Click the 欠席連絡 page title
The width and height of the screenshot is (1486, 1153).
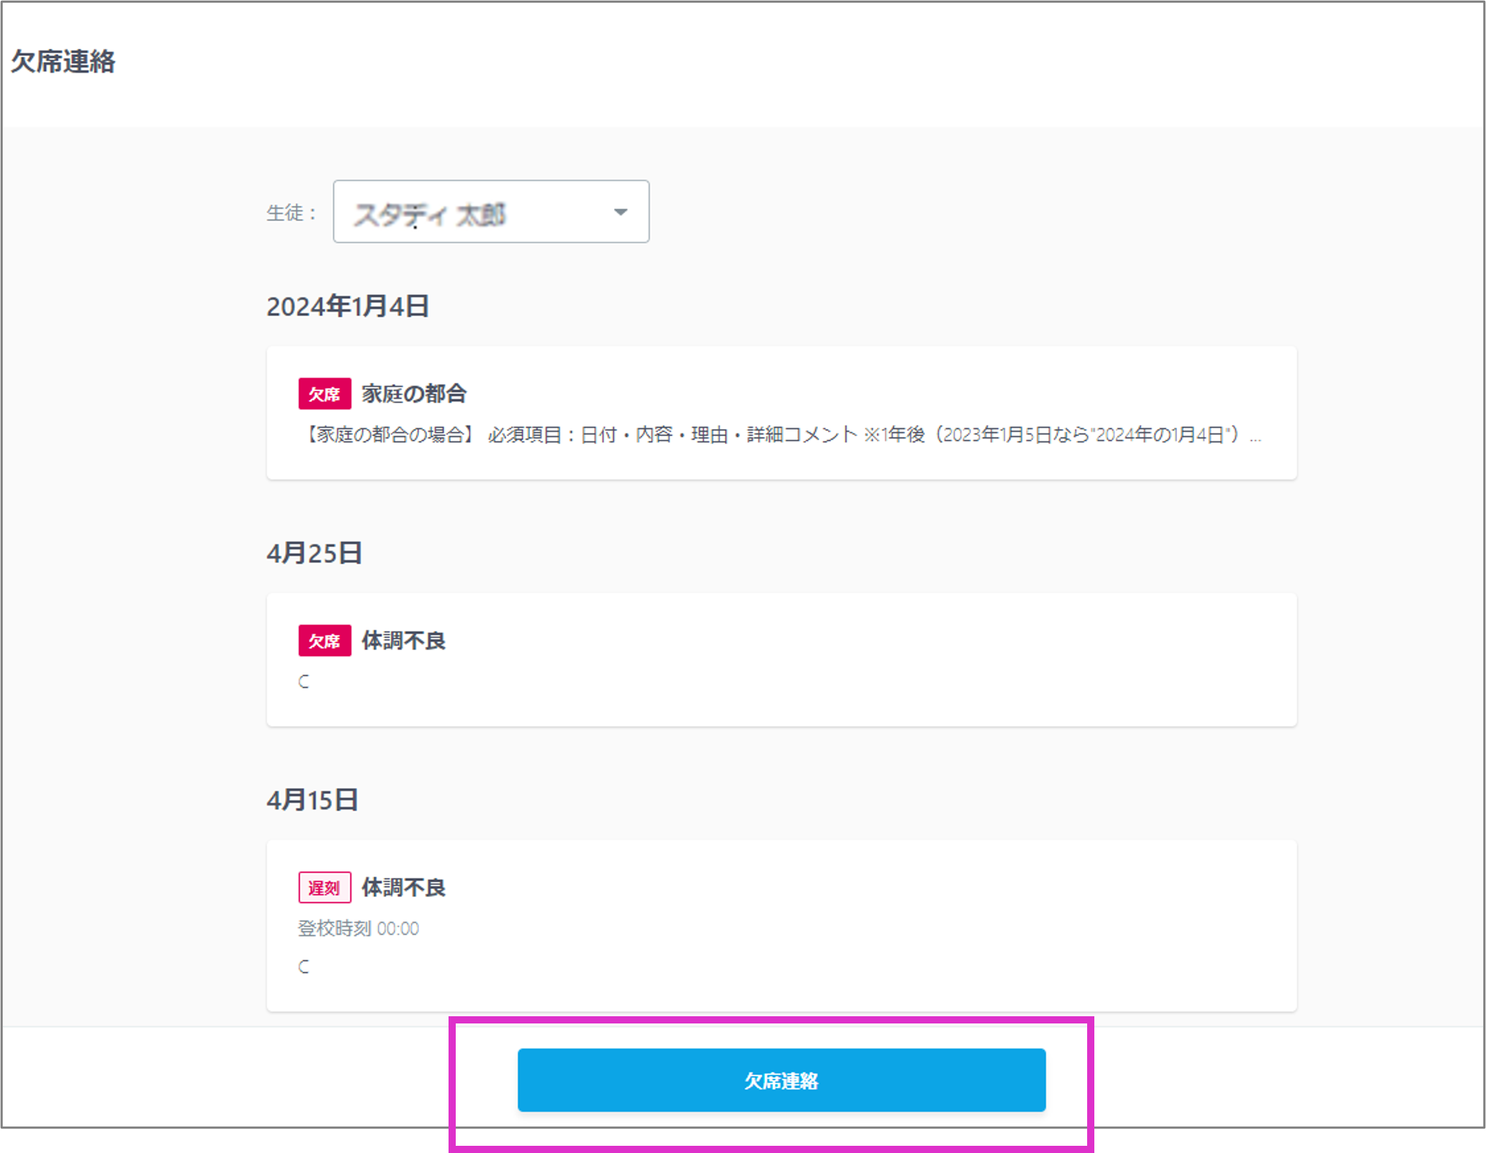coord(64,62)
